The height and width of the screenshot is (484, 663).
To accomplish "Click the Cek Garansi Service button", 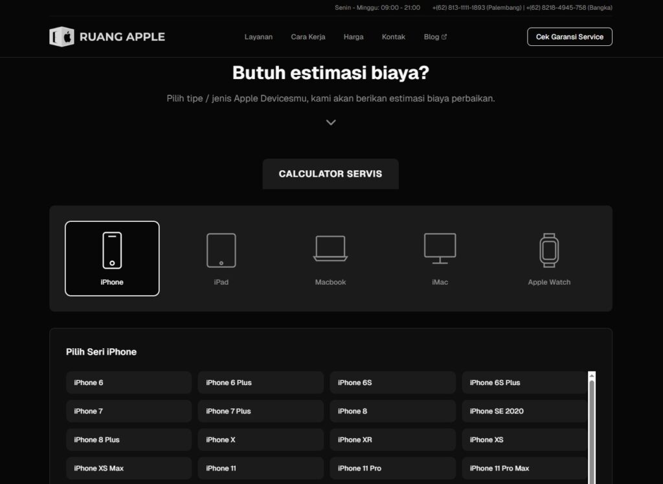I will coord(569,37).
